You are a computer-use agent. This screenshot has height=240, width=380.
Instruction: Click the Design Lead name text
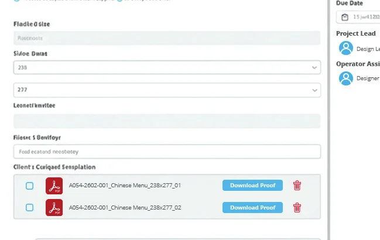click(x=368, y=49)
